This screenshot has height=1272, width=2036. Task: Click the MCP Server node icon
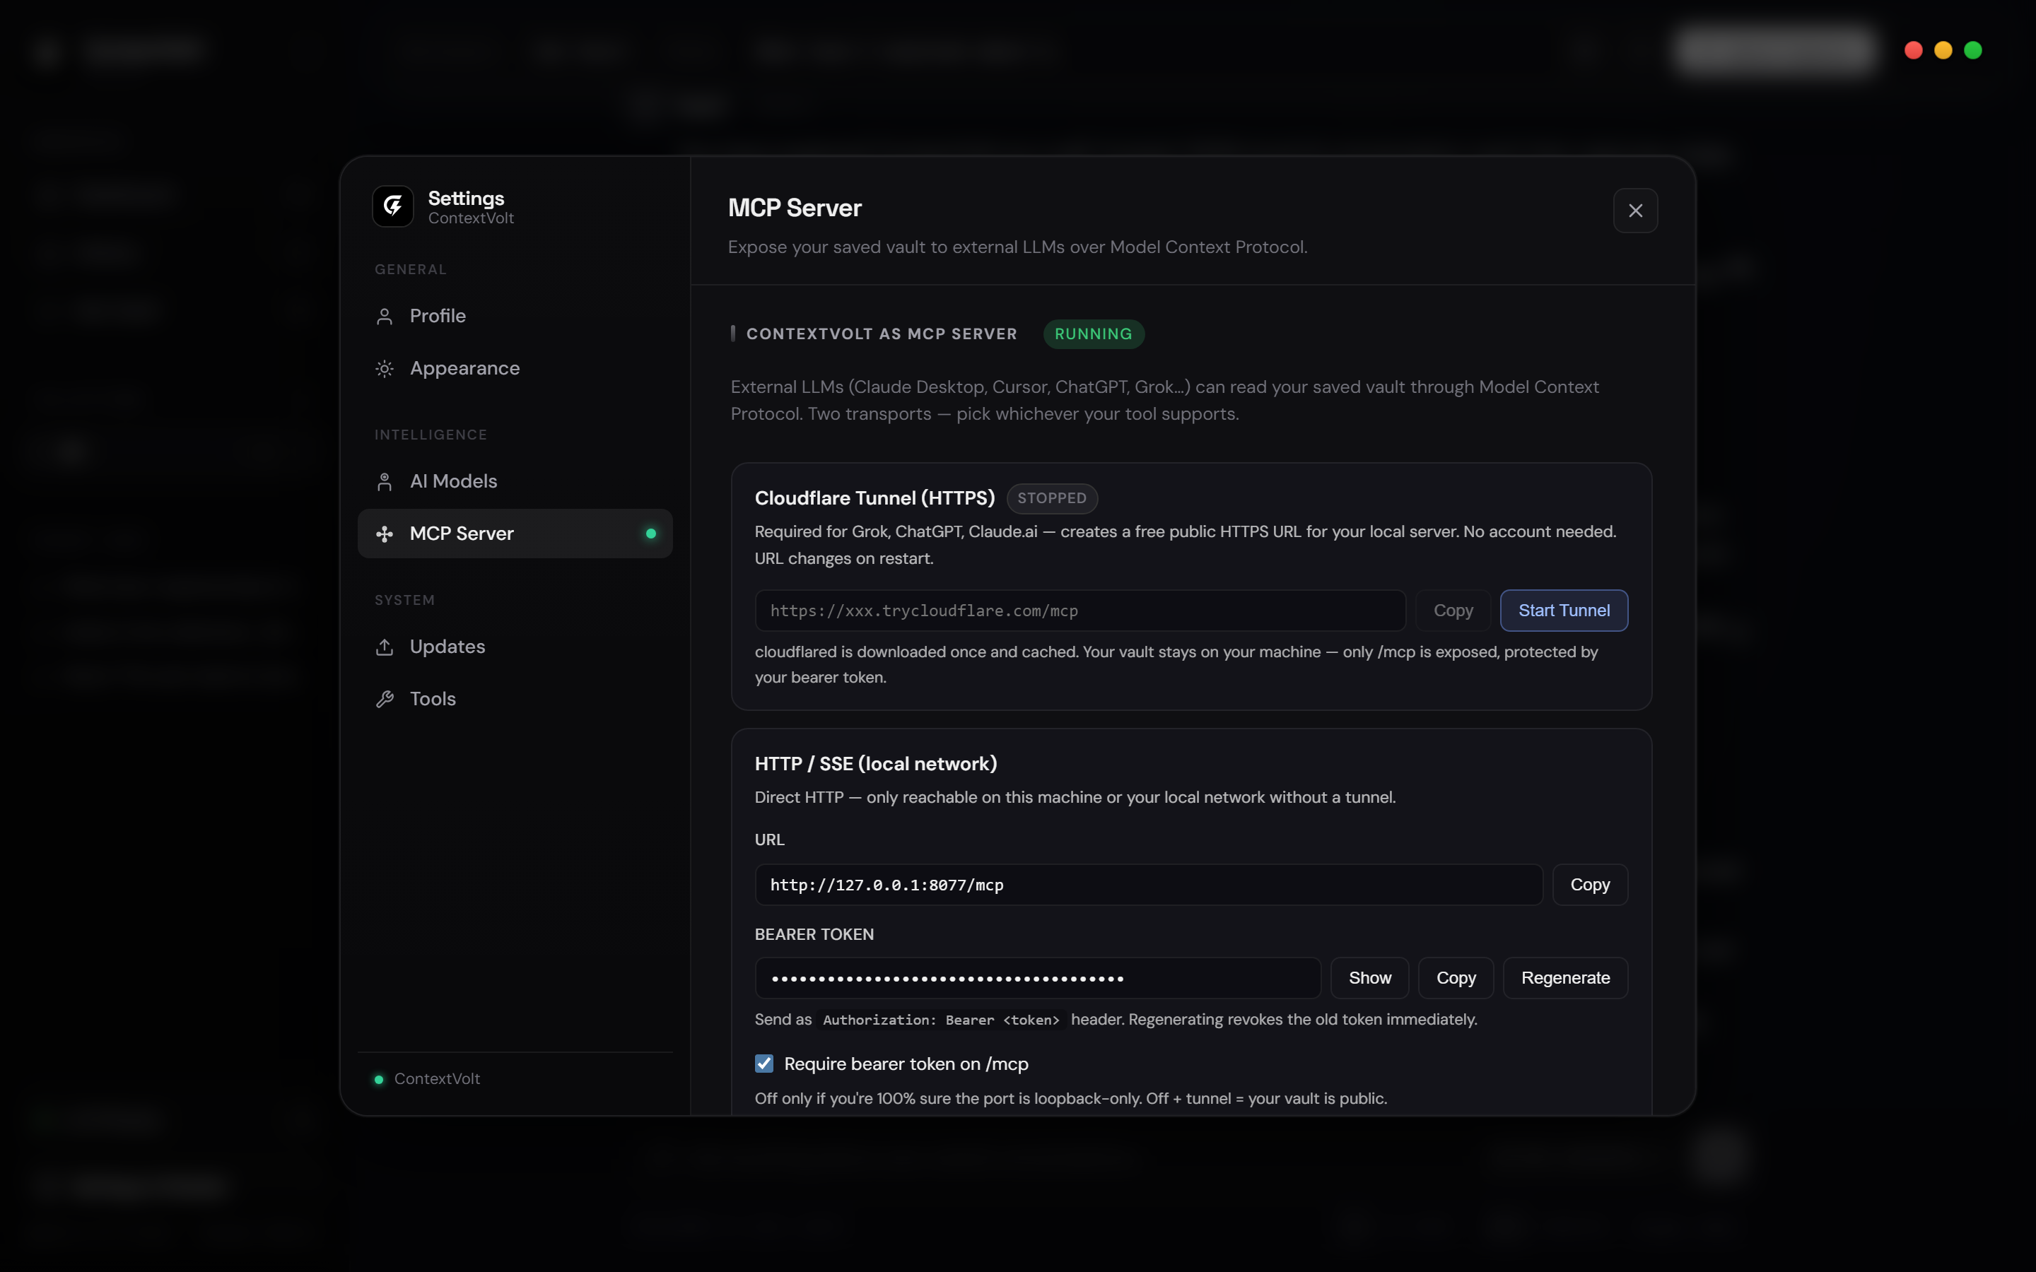pos(385,534)
